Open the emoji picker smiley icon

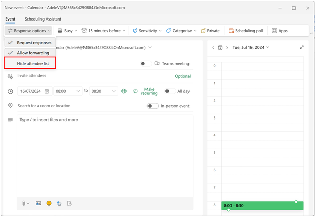point(49,203)
